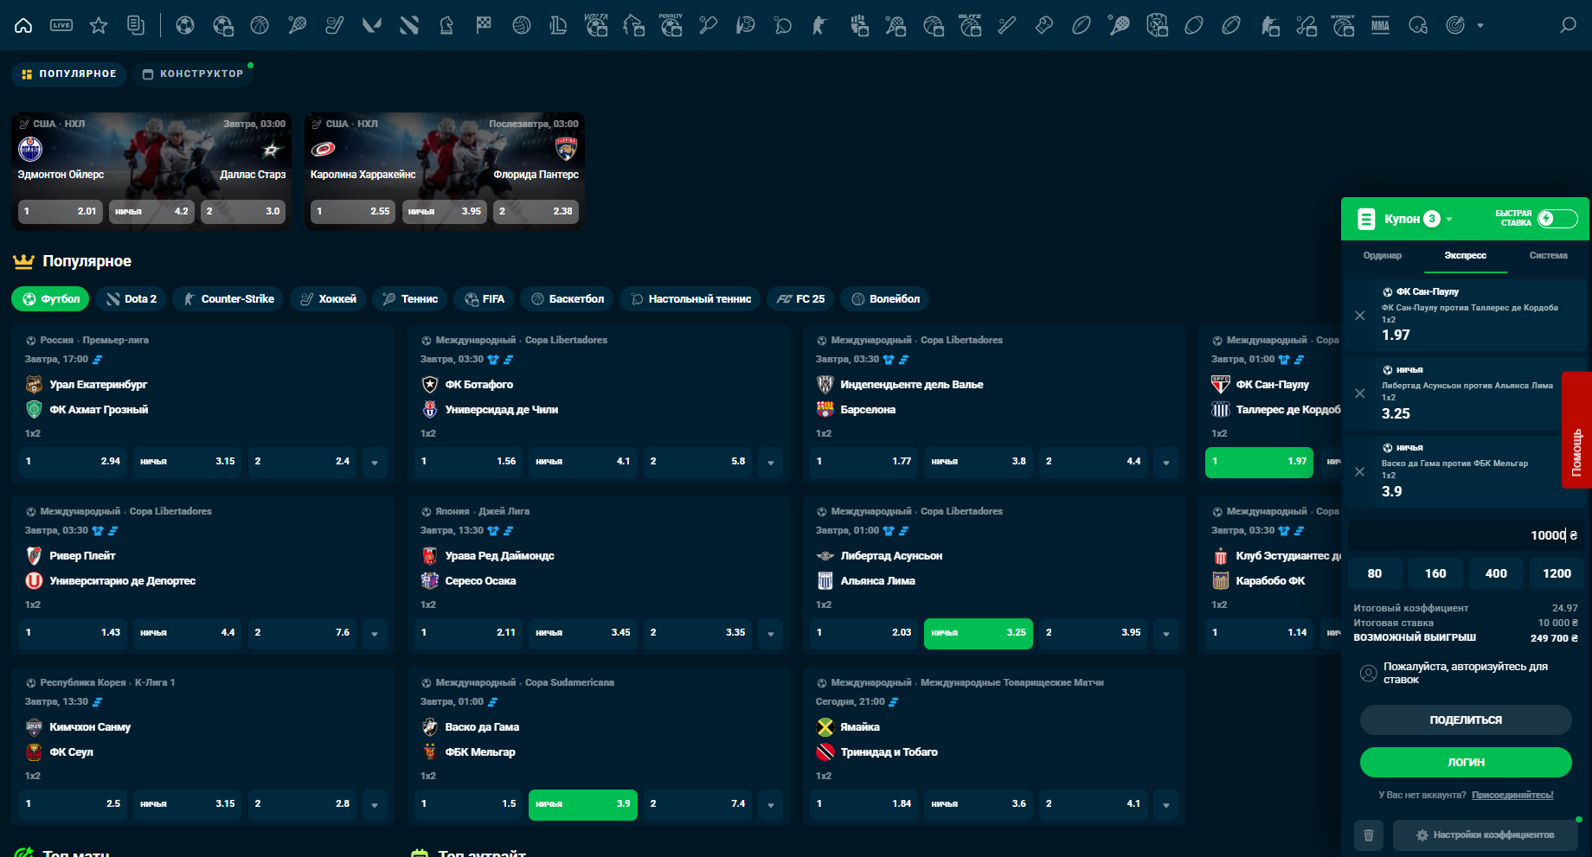Select the Система coupon tab
The width and height of the screenshot is (1592, 857).
[x=1548, y=256]
